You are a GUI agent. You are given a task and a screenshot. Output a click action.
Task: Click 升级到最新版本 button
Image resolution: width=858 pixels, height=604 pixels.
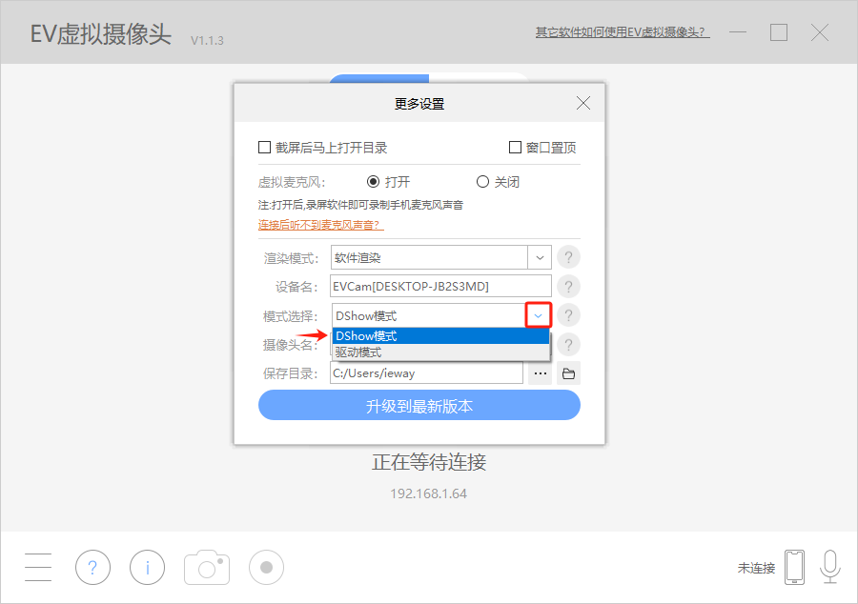pos(419,406)
